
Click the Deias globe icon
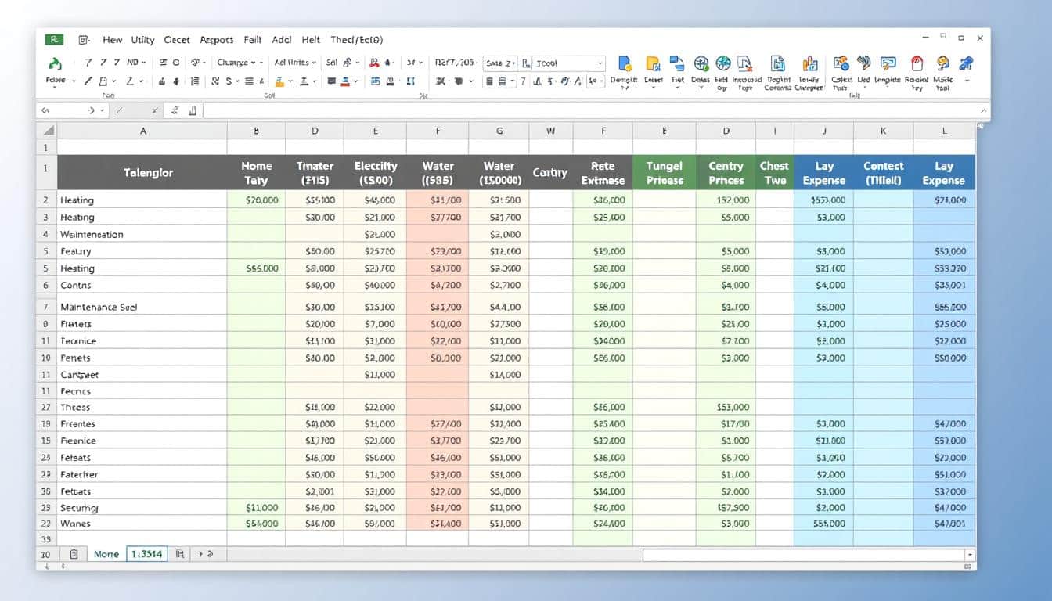click(x=701, y=64)
